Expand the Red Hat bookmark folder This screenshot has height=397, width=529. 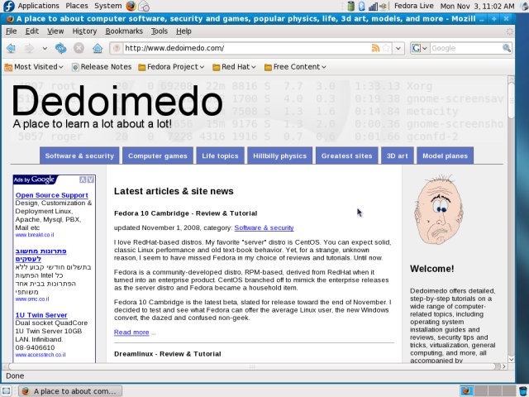[x=234, y=67]
